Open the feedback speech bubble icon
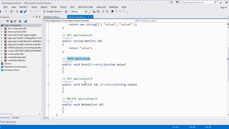This screenshot has height=129, width=229. (x=171, y=3)
